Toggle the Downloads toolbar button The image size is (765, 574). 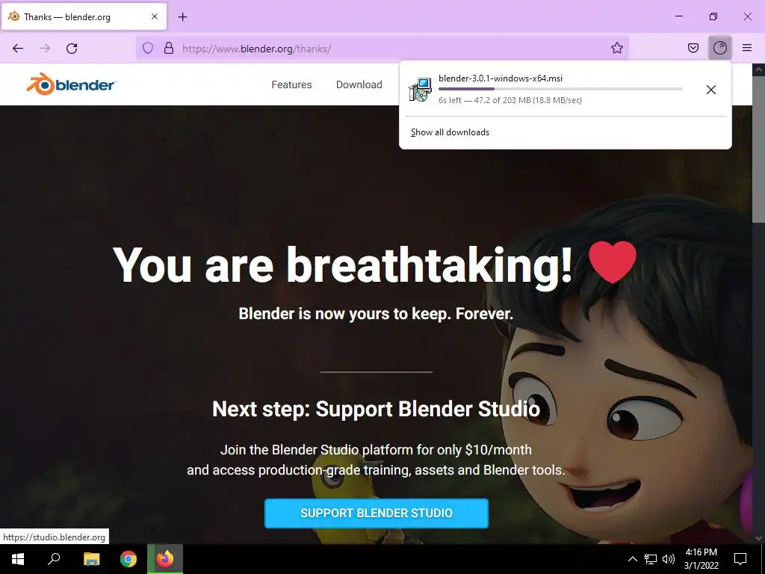pyautogui.click(x=720, y=48)
